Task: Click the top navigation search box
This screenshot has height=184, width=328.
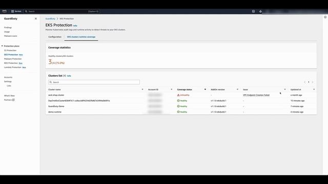Action: tap(61, 11)
